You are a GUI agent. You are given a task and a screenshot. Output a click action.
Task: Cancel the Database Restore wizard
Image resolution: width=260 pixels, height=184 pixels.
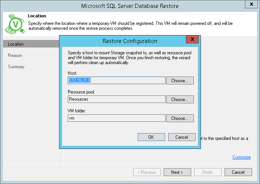click(239, 172)
